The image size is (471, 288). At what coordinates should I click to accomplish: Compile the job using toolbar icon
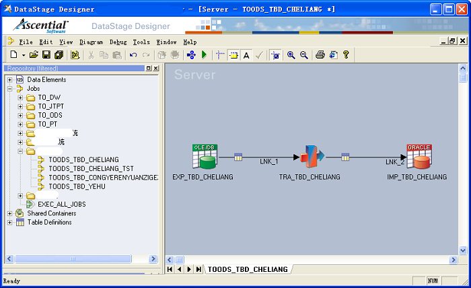[x=191, y=55]
